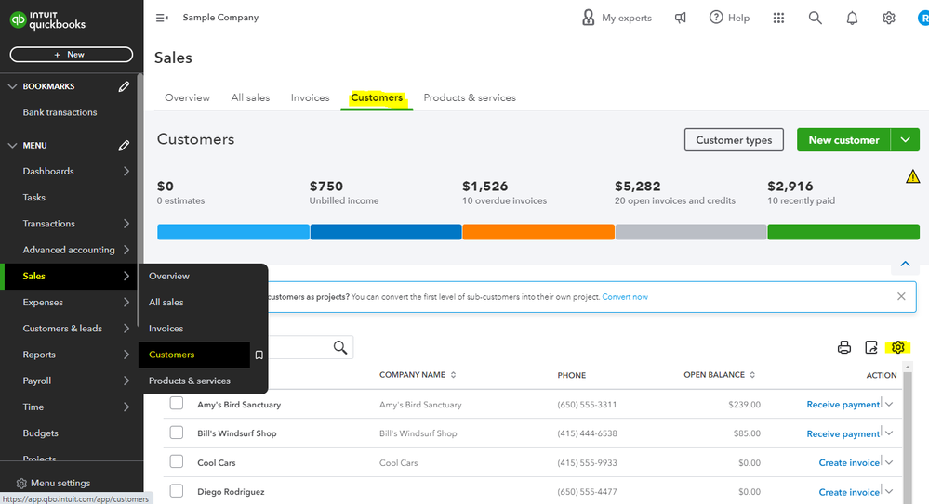Print the customer list
The height and width of the screenshot is (504, 929).
pos(844,347)
